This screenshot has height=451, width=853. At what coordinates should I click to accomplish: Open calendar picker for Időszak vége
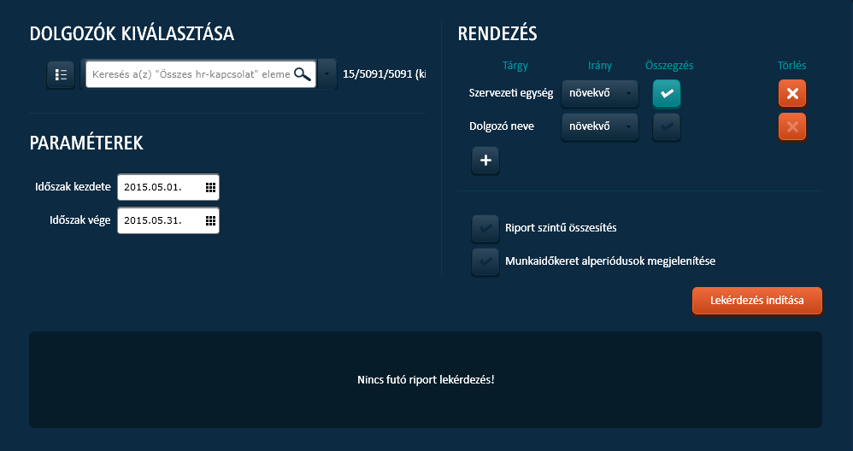point(210,220)
